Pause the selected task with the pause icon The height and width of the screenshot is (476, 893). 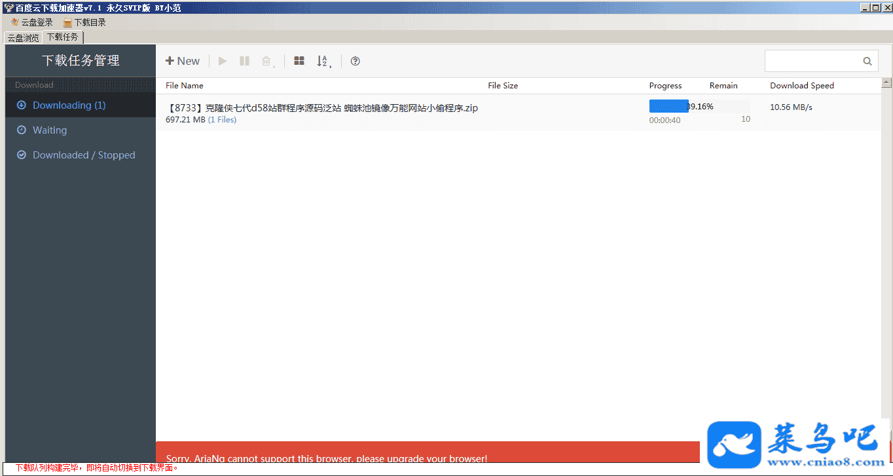point(244,61)
